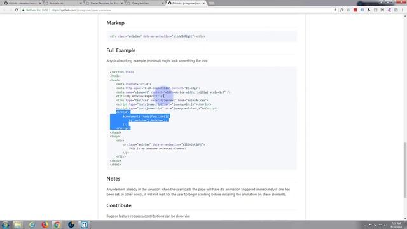
Task: Close the Animate.css tab
Action: 81,3
